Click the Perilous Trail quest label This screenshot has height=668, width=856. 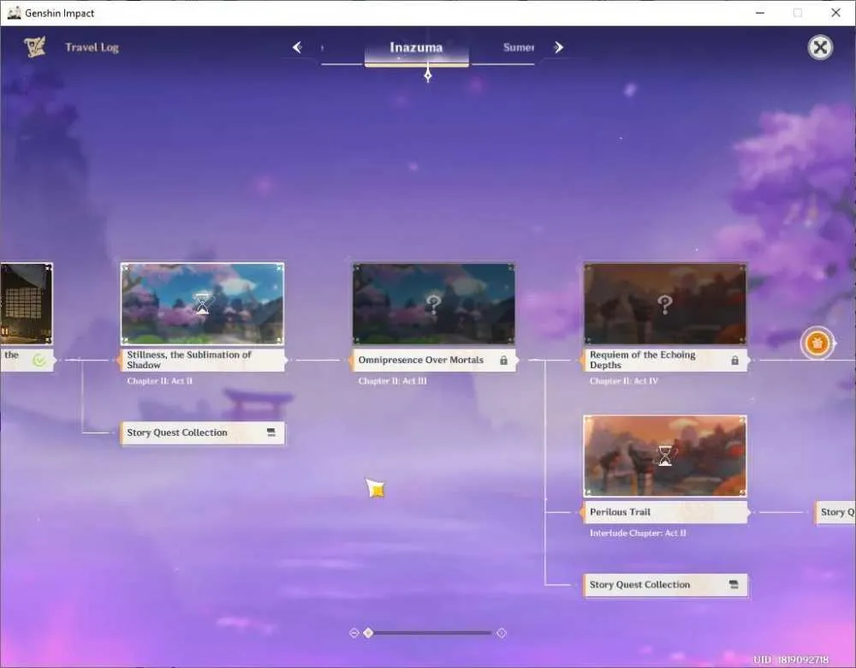(665, 512)
